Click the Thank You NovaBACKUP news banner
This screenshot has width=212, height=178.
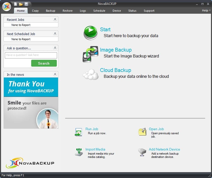tap(31, 87)
